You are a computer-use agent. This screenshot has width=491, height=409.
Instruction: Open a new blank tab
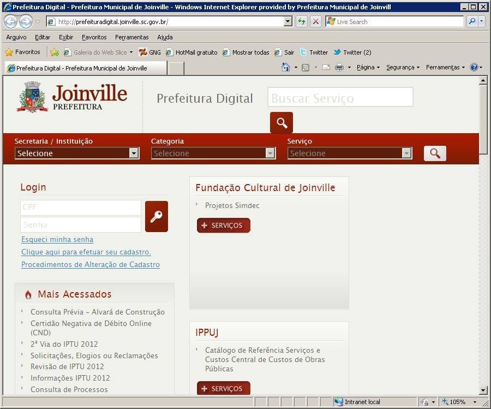tap(176, 68)
